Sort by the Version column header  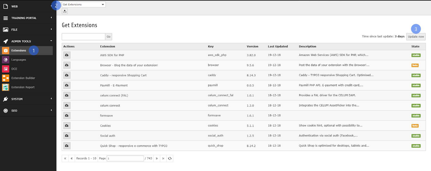(252, 47)
